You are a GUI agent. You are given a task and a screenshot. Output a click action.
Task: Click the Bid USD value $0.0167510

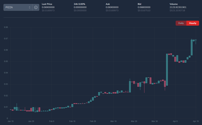pos(144,10)
